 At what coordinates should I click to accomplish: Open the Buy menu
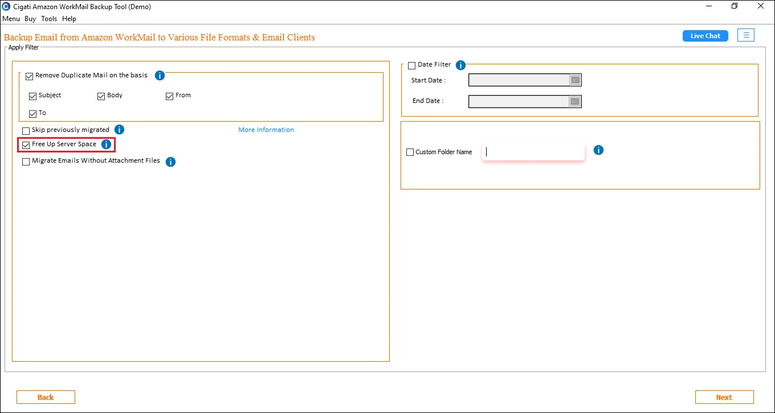(x=30, y=19)
